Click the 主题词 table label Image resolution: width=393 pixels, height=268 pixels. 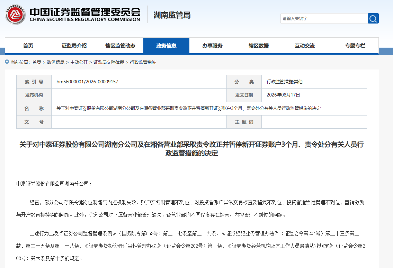(x=244, y=122)
